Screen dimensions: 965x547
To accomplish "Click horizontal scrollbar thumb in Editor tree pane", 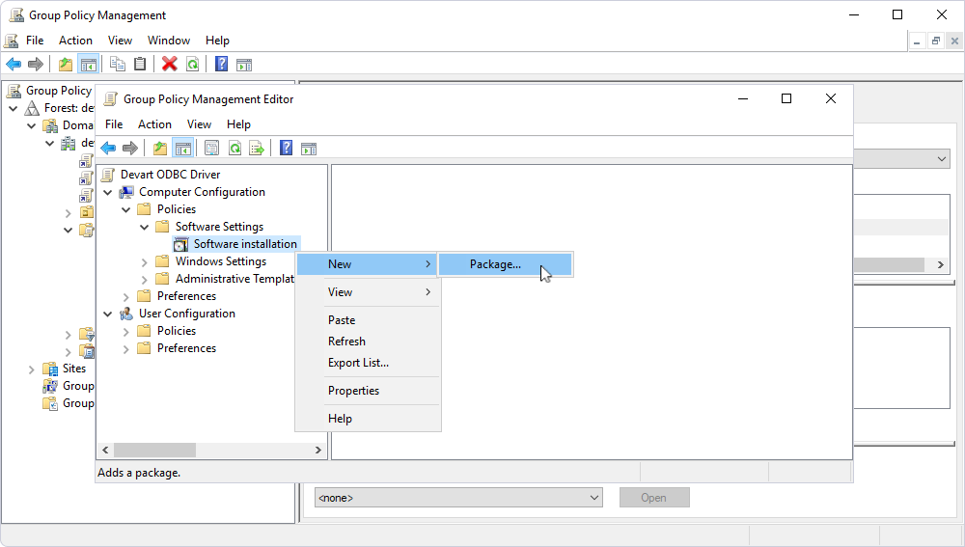I will click(154, 450).
